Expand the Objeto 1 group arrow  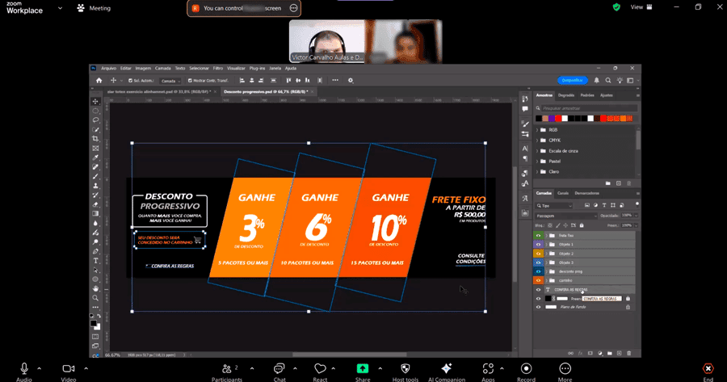546,245
